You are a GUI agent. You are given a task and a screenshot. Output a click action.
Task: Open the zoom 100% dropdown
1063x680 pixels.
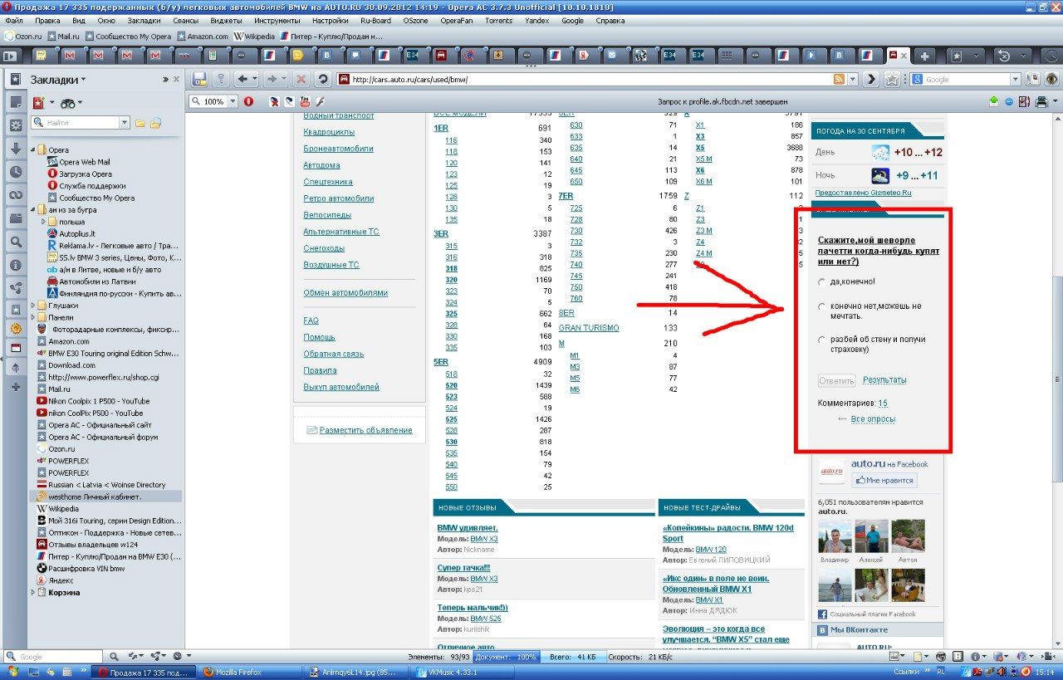pos(232,101)
